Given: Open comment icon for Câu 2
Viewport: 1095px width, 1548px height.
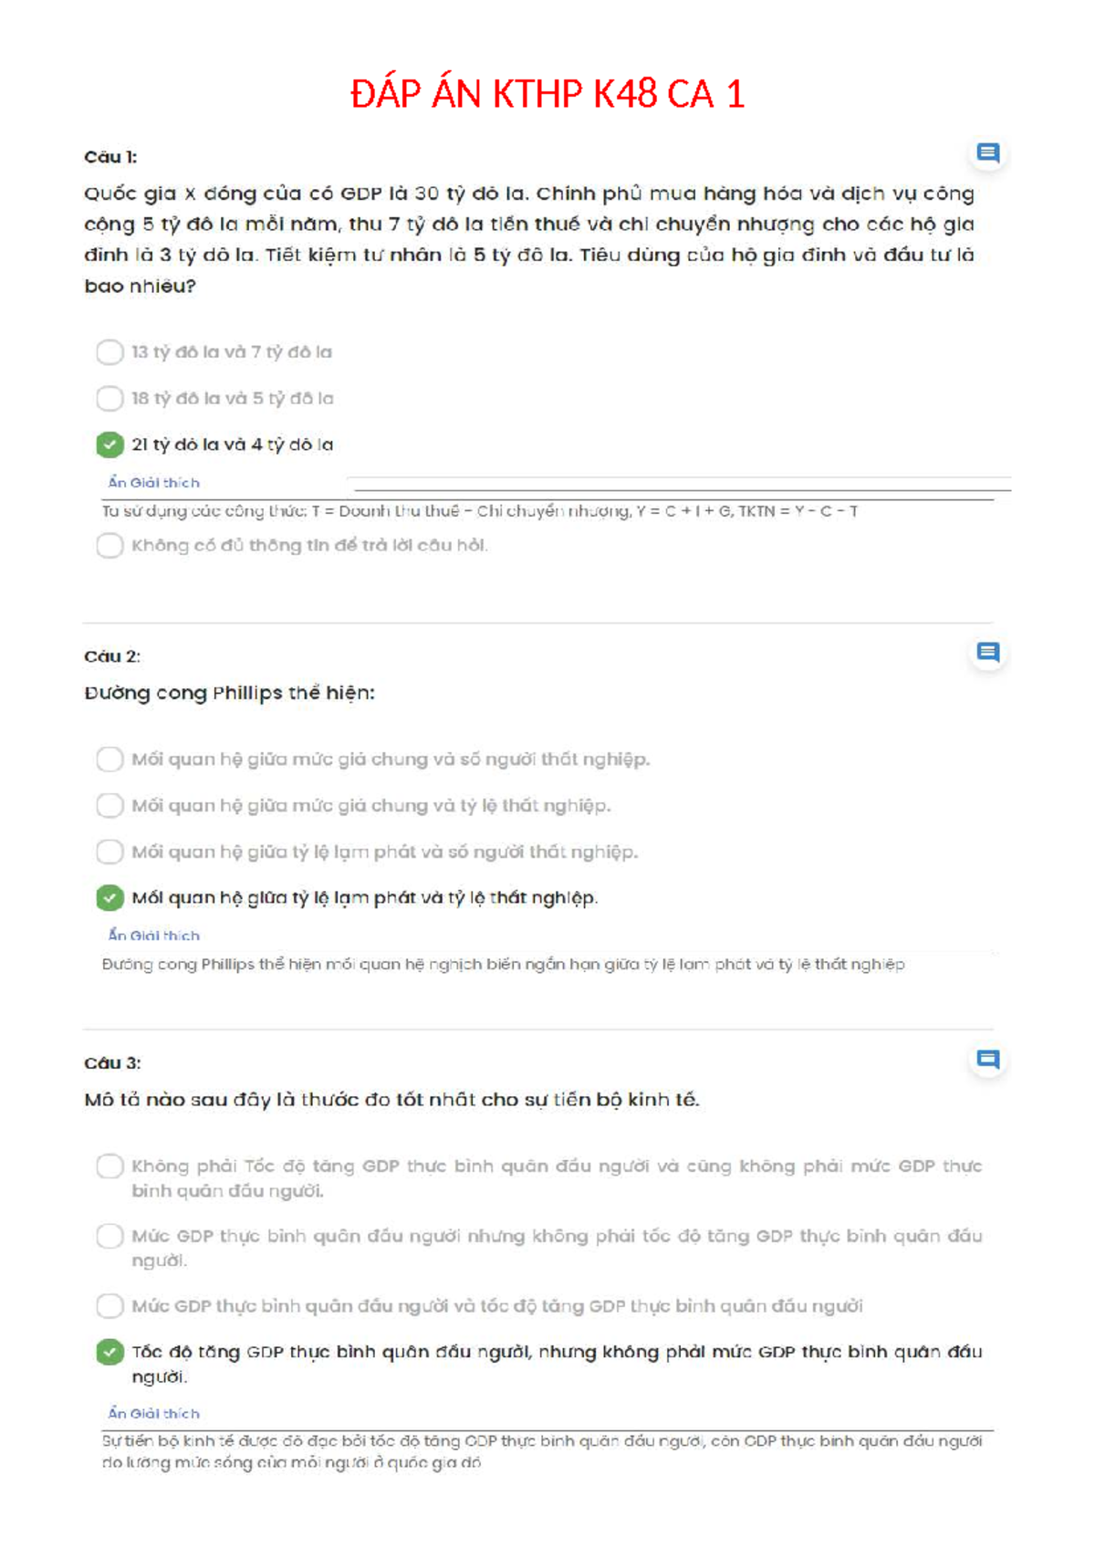Looking at the screenshot, I should pyautogui.click(x=987, y=653).
